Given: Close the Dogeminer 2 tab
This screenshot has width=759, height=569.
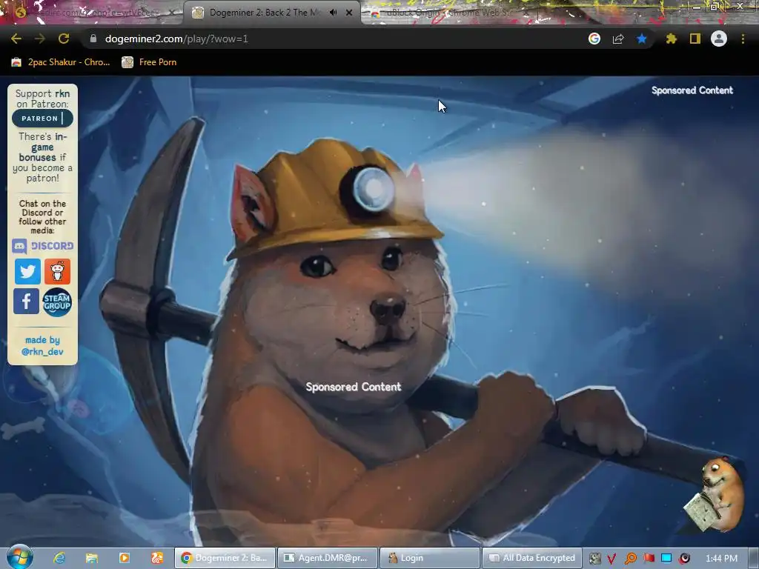Looking at the screenshot, I should (x=349, y=13).
